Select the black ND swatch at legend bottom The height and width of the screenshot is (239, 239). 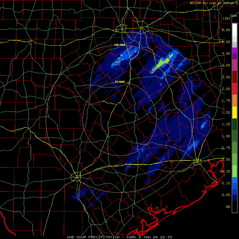pyautogui.click(x=234, y=207)
